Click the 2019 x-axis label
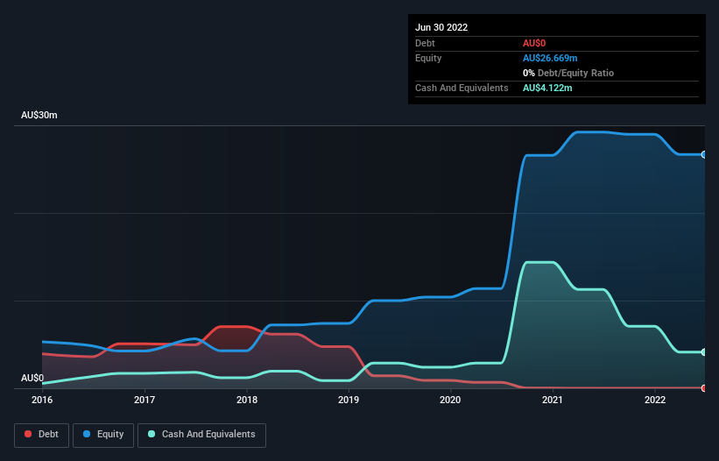Screen dimensions: 719x461 coord(349,400)
